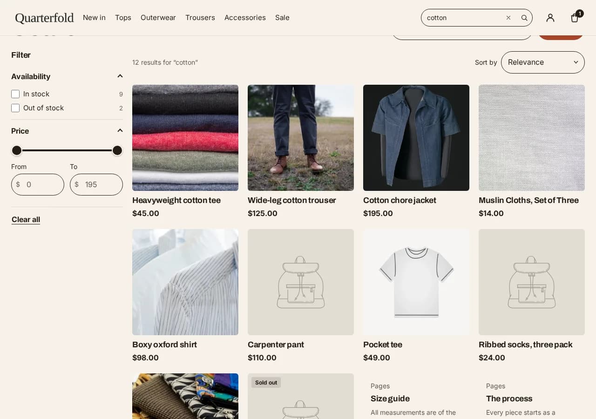Click the $195.00 price text
Image resolution: width=596 pixels, height=419 pixels.
click(378, 213)
